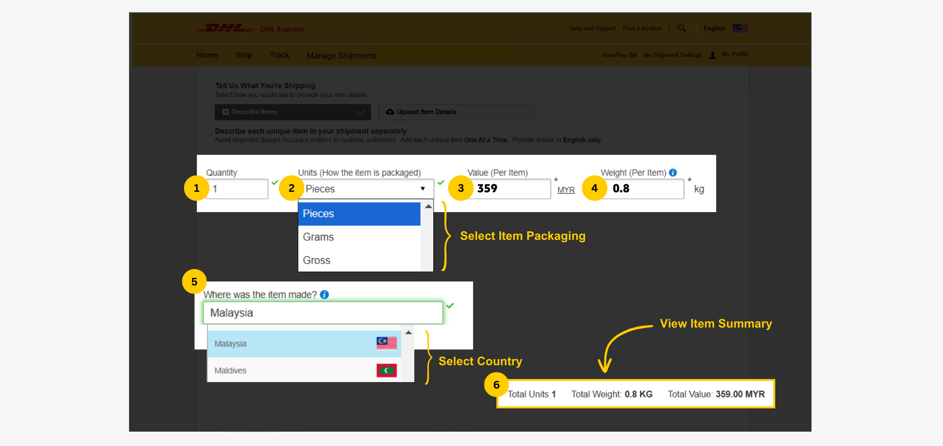The image size is (943, 446).
Task: Click the Total Weight: 0.8 KG summary
Action: click(x=611, y=394)
